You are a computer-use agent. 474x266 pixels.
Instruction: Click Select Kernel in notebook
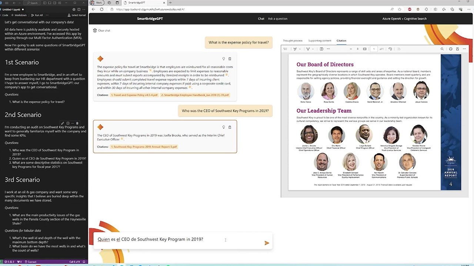[x=77, y=15]
